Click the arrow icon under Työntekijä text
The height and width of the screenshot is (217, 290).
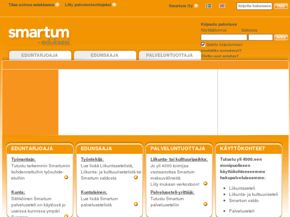point(136,177)
